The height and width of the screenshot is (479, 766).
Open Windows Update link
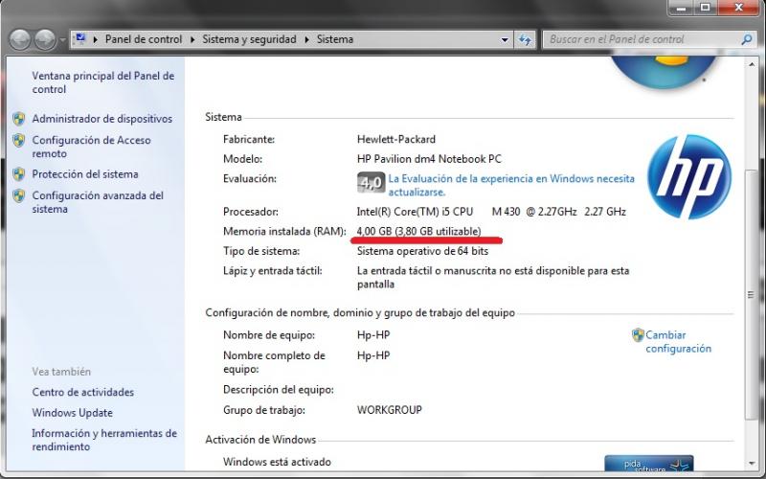pos(73,413)
